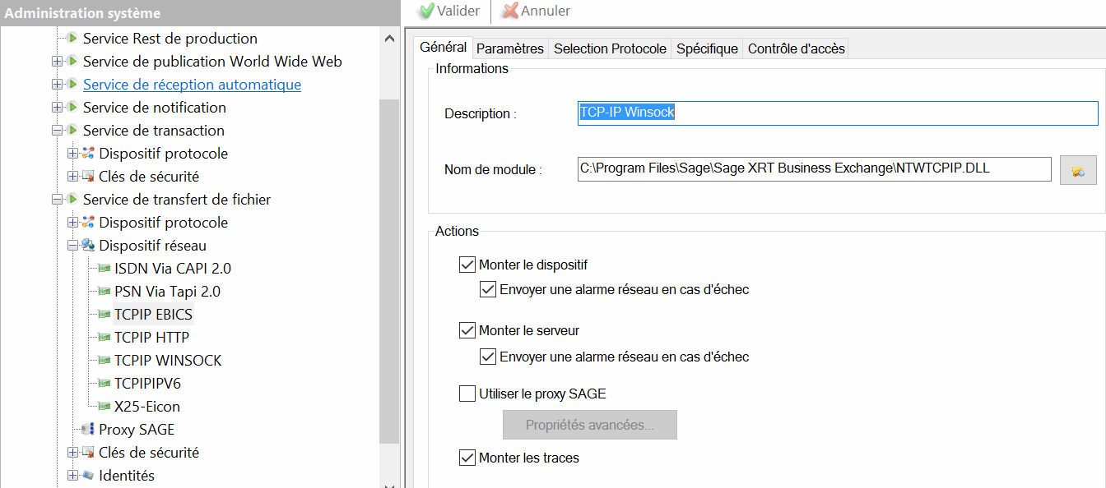
Task: Click the green Valider checkmark icon
Action: (426, 11)
